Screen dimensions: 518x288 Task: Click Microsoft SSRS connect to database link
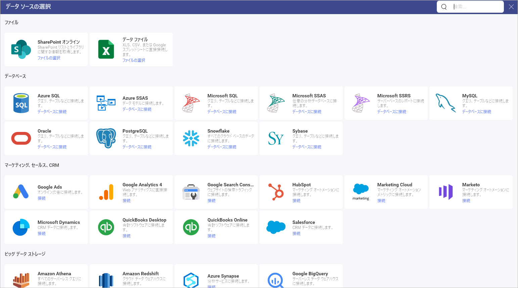click(x=392, y=112)
